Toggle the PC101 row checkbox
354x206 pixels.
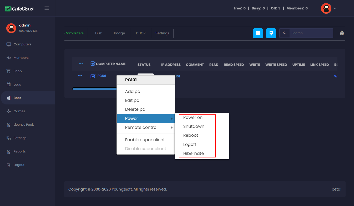pos(93,76)
